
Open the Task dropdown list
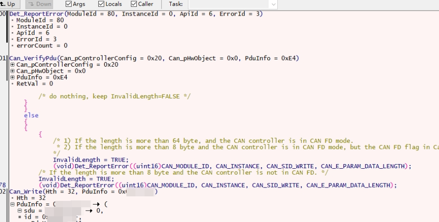point(274,4)
